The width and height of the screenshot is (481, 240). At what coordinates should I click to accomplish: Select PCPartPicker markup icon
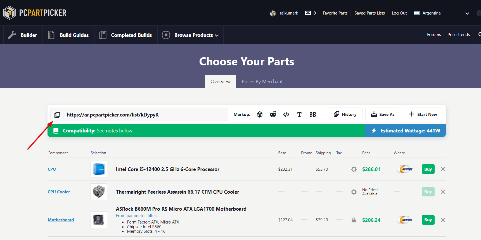tap(260, 114)
